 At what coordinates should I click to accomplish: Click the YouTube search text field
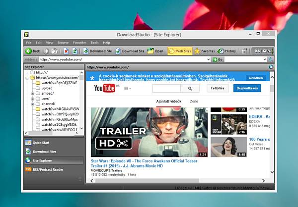[166, 88]
